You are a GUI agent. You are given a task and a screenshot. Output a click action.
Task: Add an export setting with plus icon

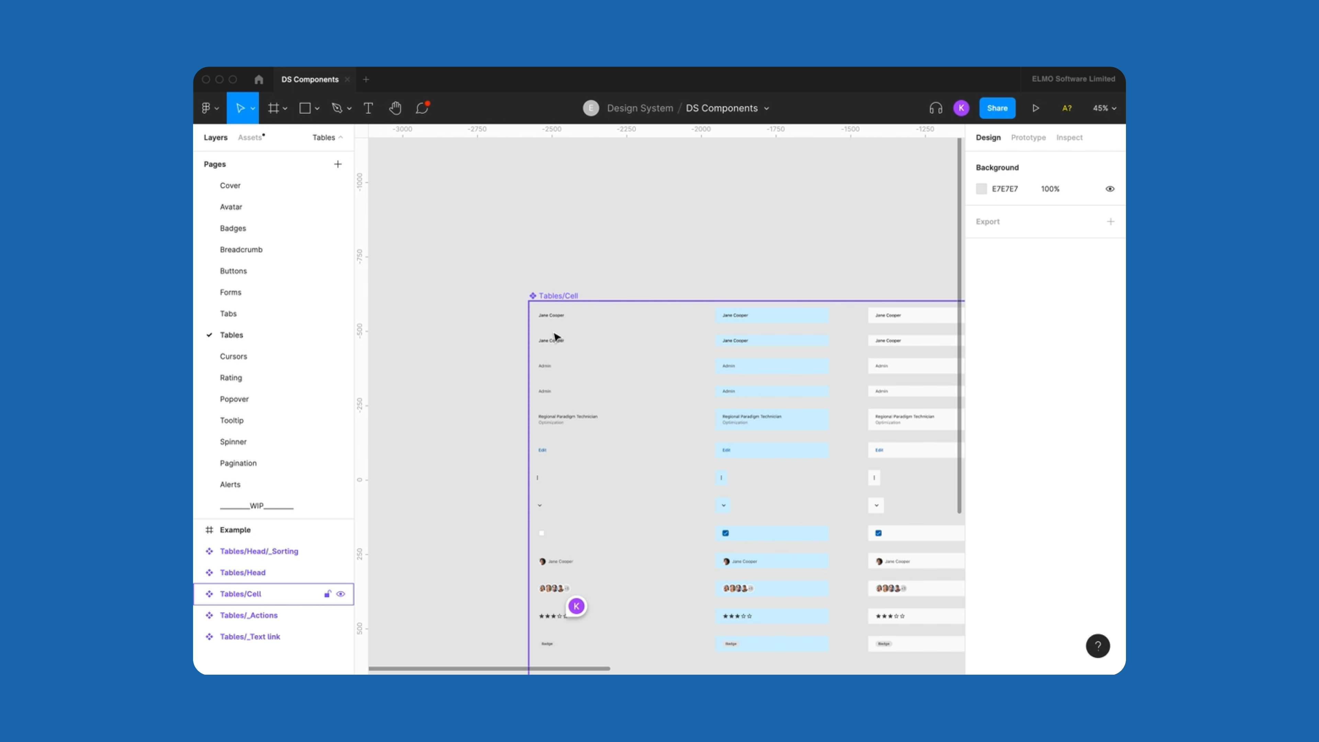pos(1110,222)
